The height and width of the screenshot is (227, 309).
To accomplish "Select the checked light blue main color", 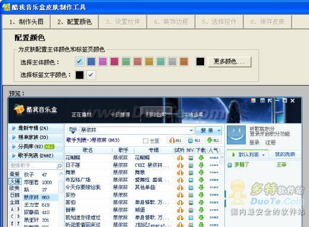I will tap(80, 61).
